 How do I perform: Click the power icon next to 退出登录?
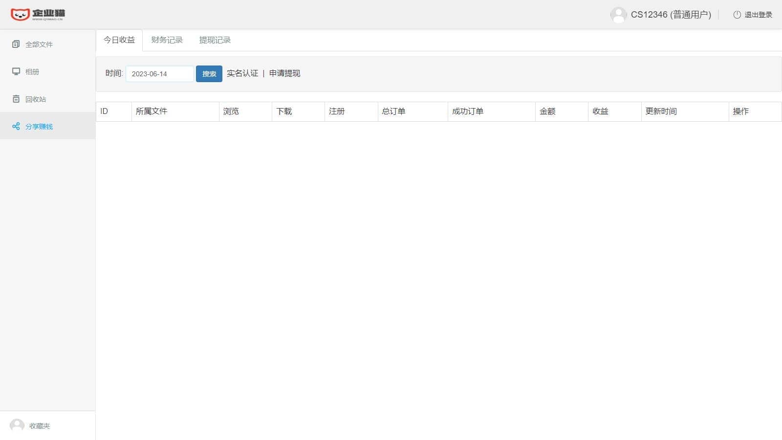[x=737, y=15]
